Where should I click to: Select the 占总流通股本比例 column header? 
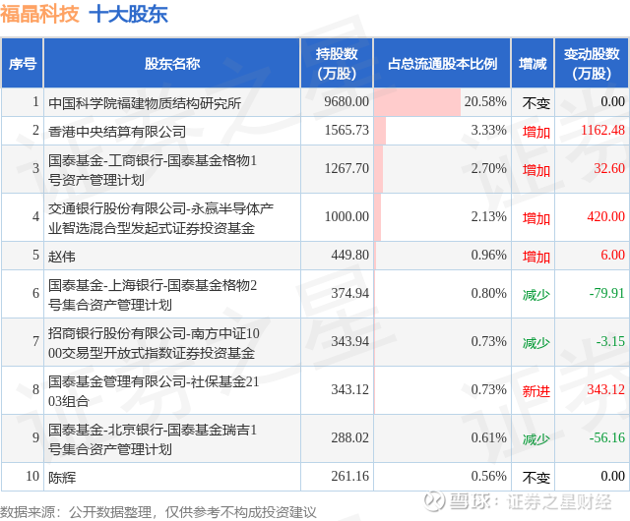442,64
